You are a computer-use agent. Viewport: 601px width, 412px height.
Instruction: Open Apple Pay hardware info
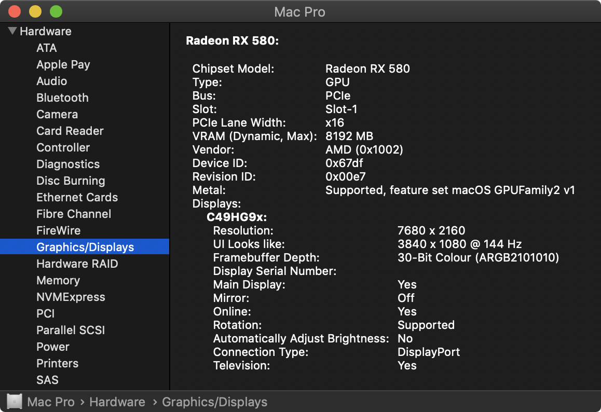pos(63,64)
